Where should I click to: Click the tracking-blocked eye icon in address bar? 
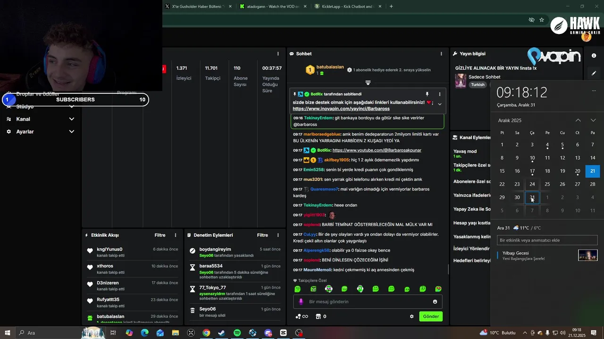click(531, 20)
